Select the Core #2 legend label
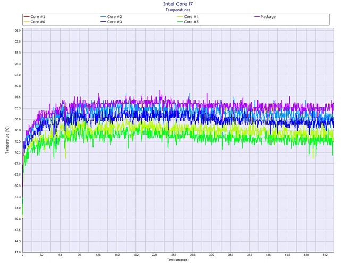Viewport: 356px width, 266px height. 115,17
